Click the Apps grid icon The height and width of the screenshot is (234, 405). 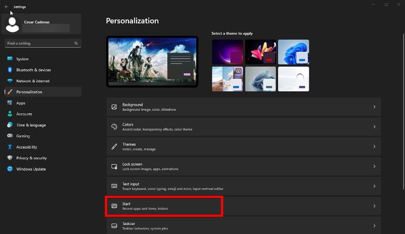[x=10, y=103]
